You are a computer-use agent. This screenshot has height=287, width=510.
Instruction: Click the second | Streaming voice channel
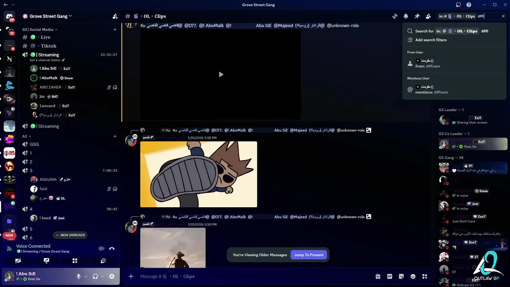70,126
